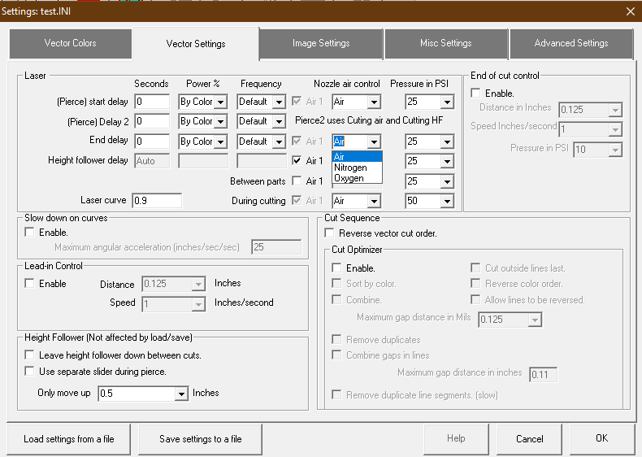Image resolution: width=642 pixels, height=457 pixels.
Task: Click Load settings from a file
Action: pos(69,439)
